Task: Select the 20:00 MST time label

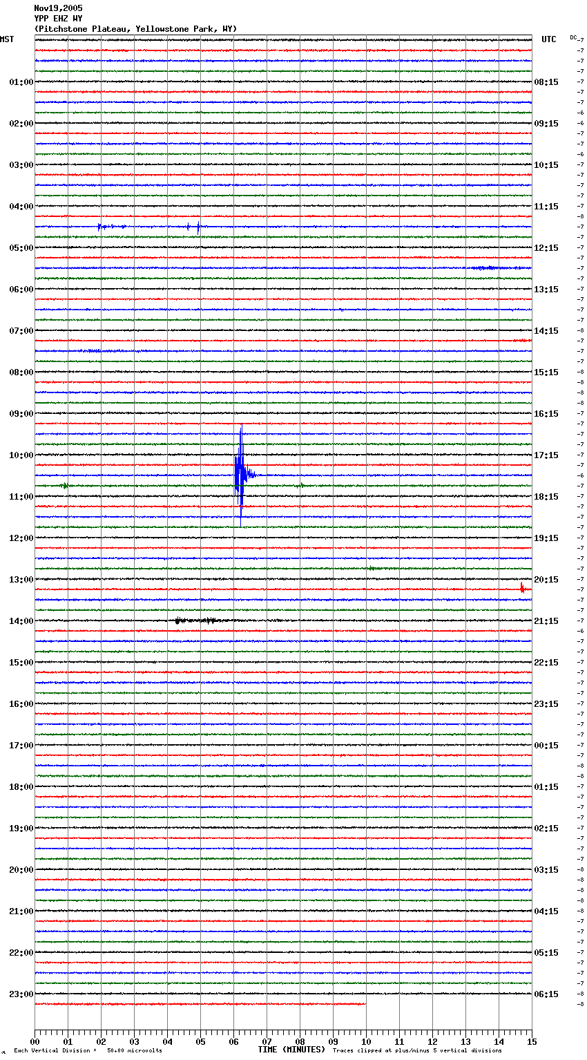Action: (21, 870)
